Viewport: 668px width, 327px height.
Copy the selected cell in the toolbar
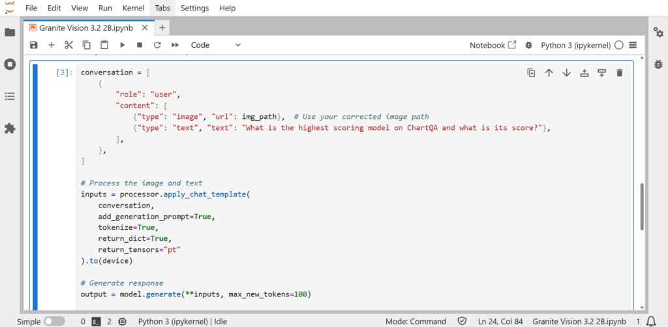pos(87,45)
